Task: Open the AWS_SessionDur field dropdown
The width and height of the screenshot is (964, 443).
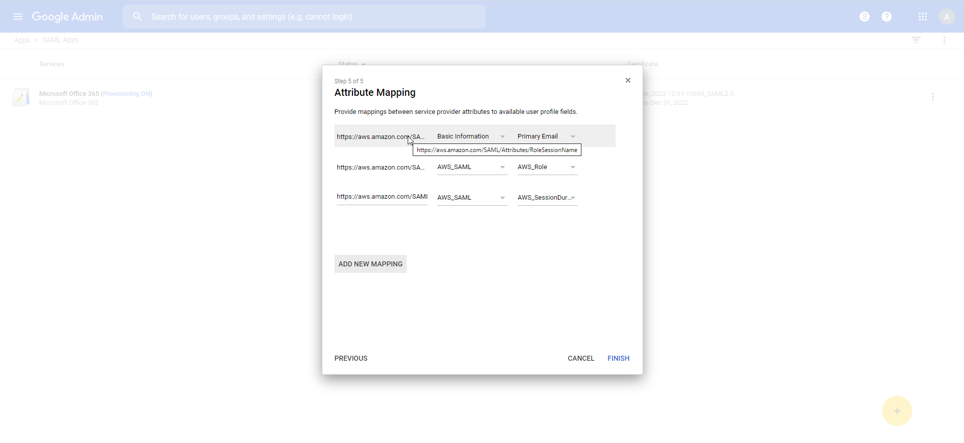Action: pos(547,198)
